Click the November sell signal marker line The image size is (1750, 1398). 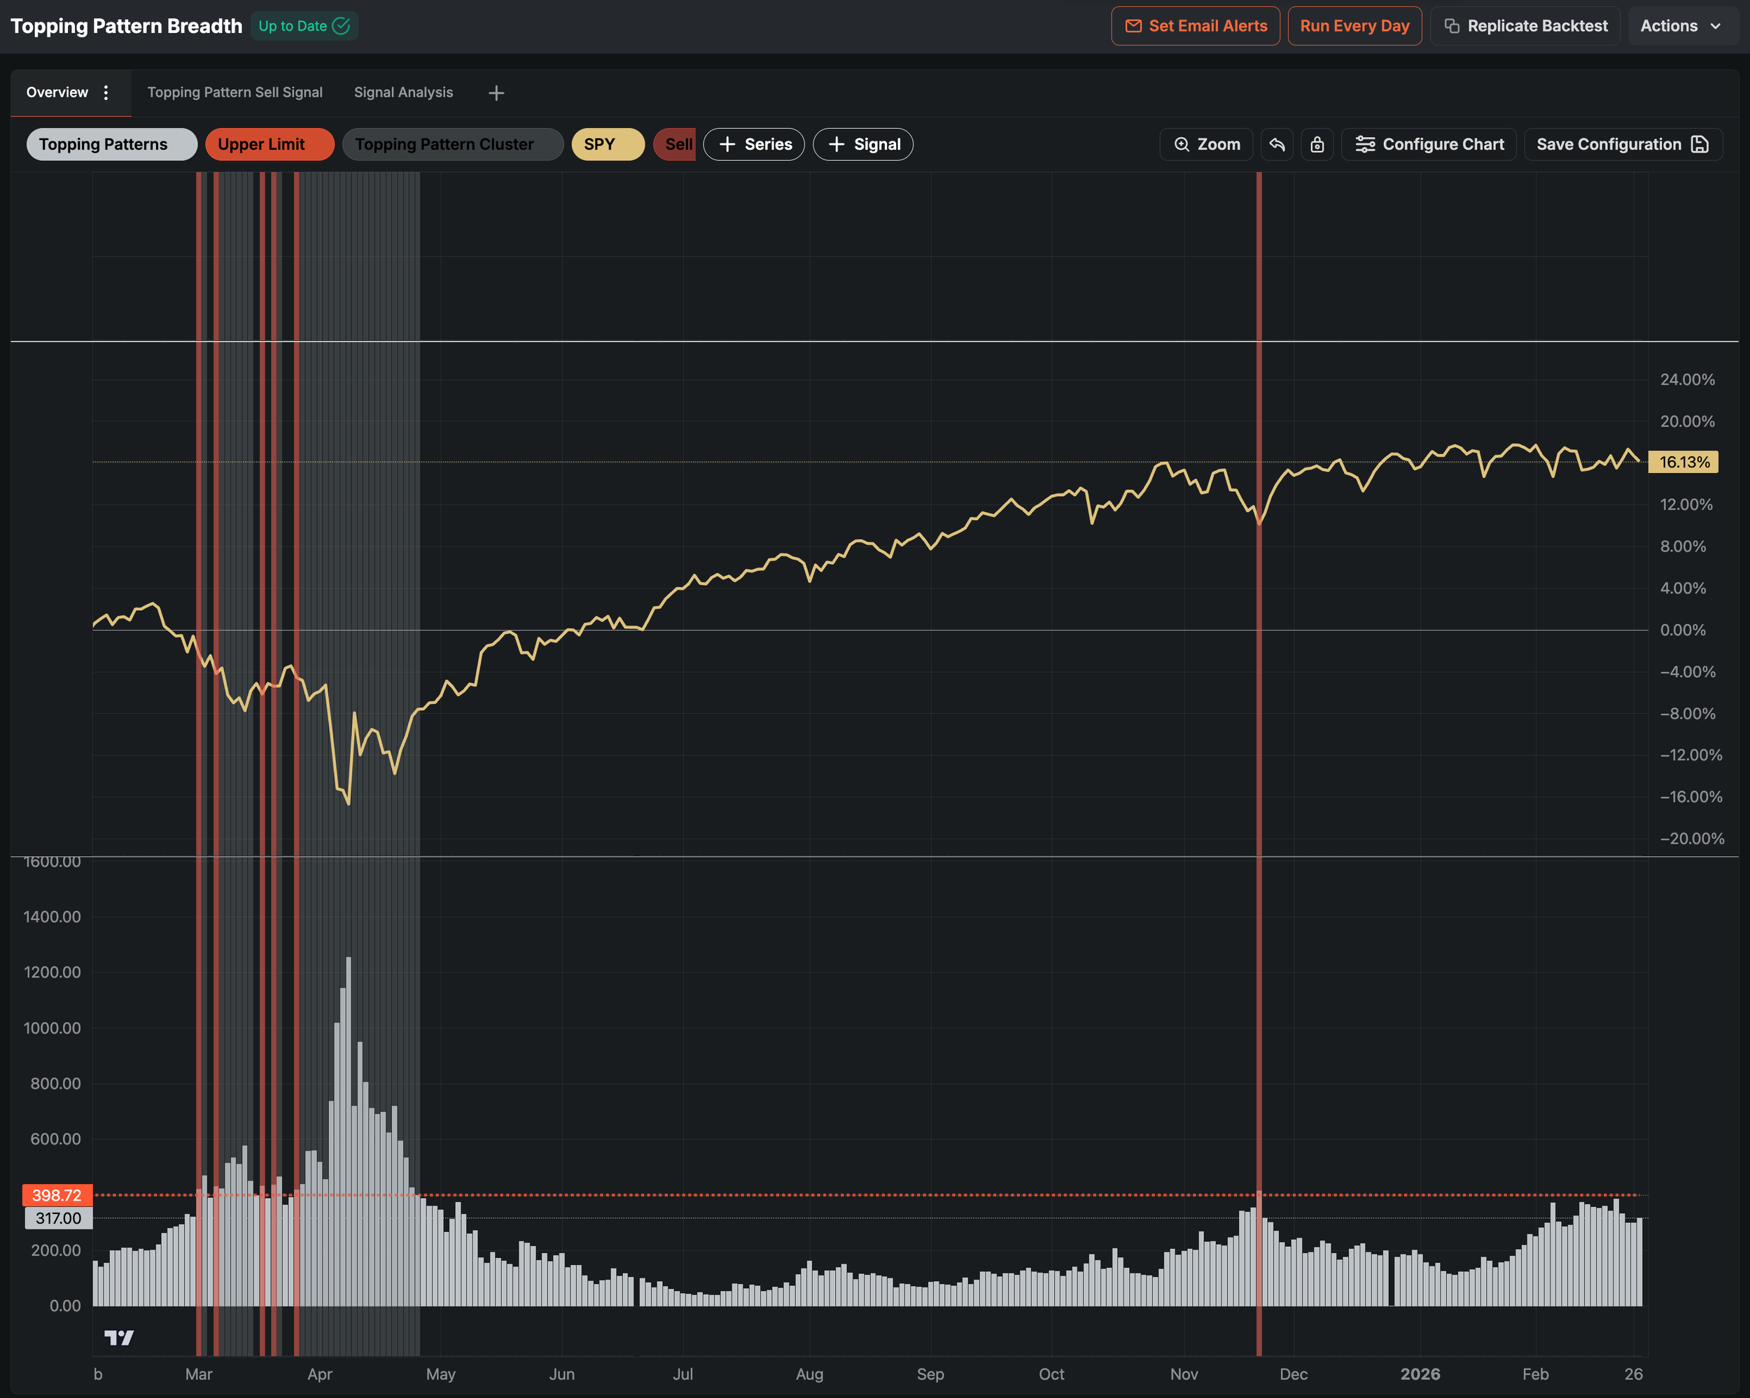tap(1259, 243)
